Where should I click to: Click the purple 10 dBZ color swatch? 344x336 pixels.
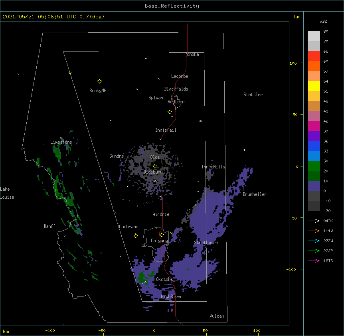click(x=314, y=186)
